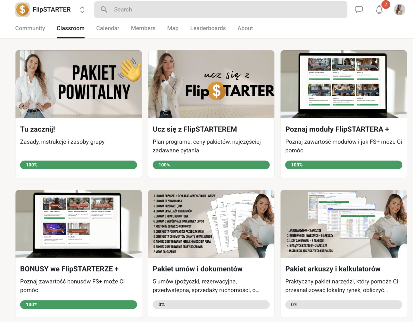Click 'Pakiet arkuszy i kalkulatorów' 0% progress bar
The width and height of the screenshot is (413, 322).
tap(344, 305)
